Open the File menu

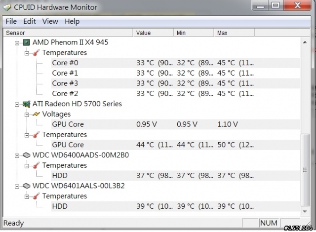coord(11,21)
